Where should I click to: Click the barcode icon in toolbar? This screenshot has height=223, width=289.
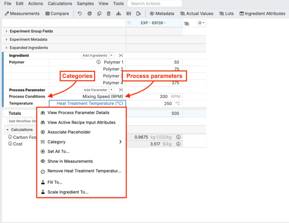pos(129,14)
